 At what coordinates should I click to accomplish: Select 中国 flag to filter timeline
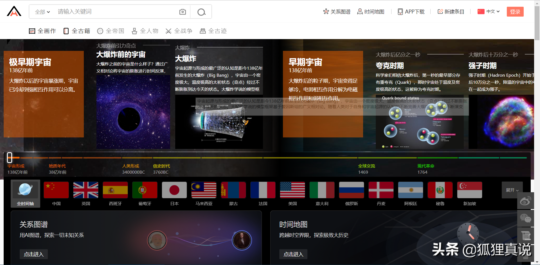tap(56, 190)
